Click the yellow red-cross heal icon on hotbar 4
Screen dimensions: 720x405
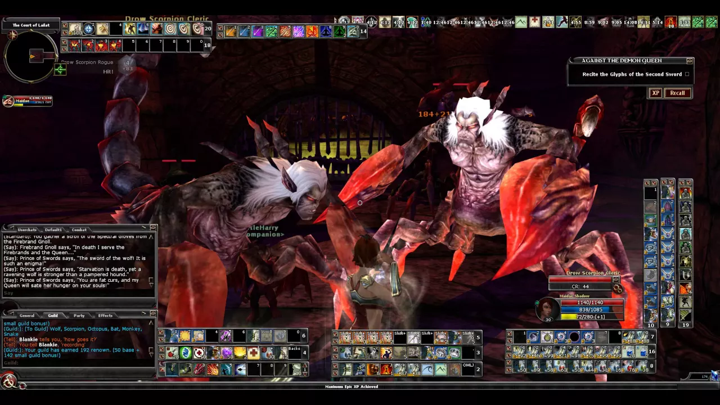pyautogui.click(x=253, y=353)
